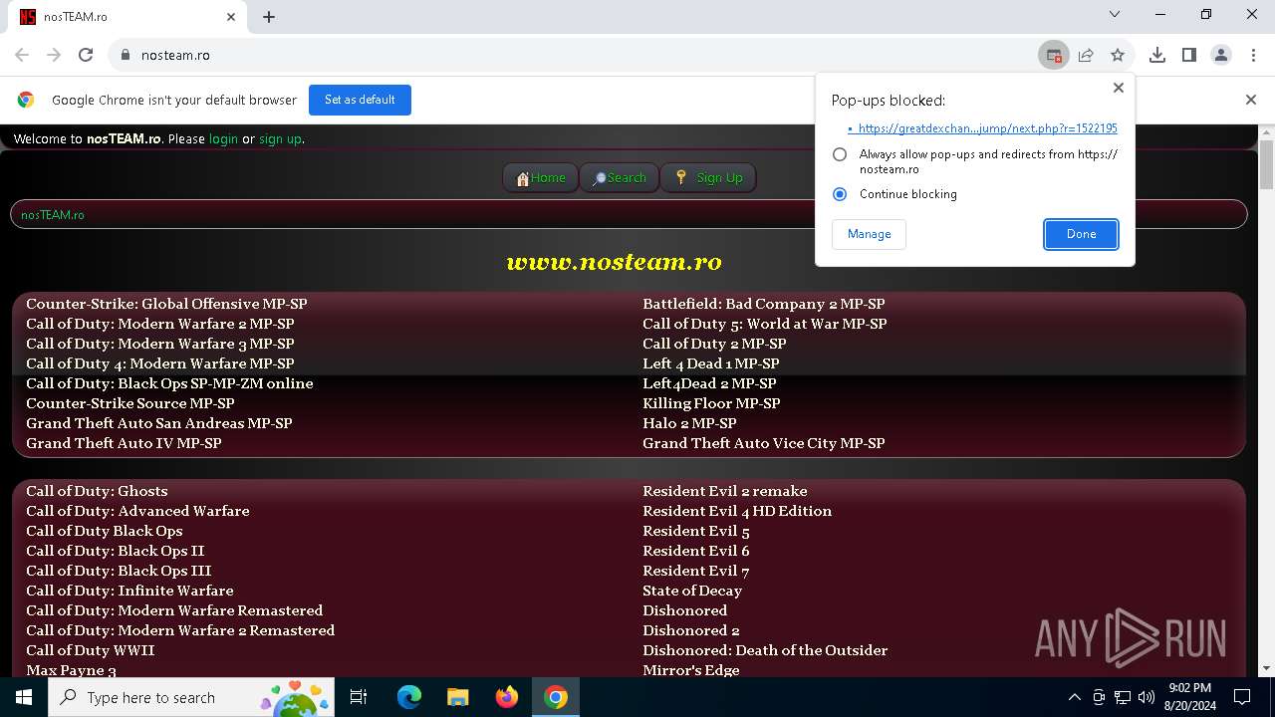The height and width of the screenshot is (717, 1275).
Task: Open Call of Duty 4: Modern Warfare MP-SP
Action: 160,363
